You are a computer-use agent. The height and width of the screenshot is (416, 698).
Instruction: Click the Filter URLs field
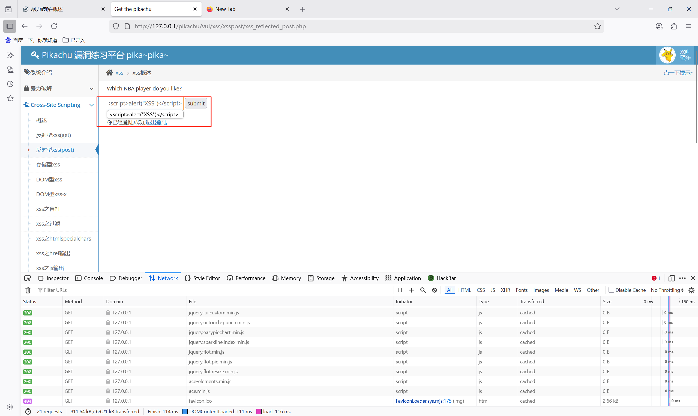coord(215,290)
